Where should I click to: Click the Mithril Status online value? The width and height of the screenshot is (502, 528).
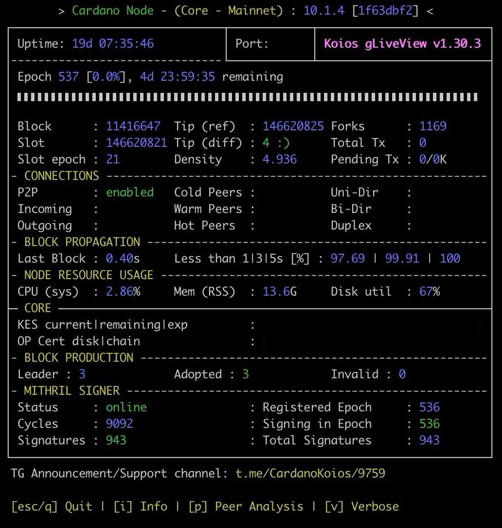126,407
